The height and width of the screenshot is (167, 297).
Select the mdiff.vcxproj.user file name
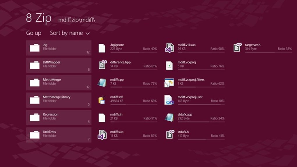[190, 97]
